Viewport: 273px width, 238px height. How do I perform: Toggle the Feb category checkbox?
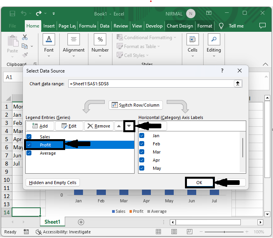coord(142,144)
